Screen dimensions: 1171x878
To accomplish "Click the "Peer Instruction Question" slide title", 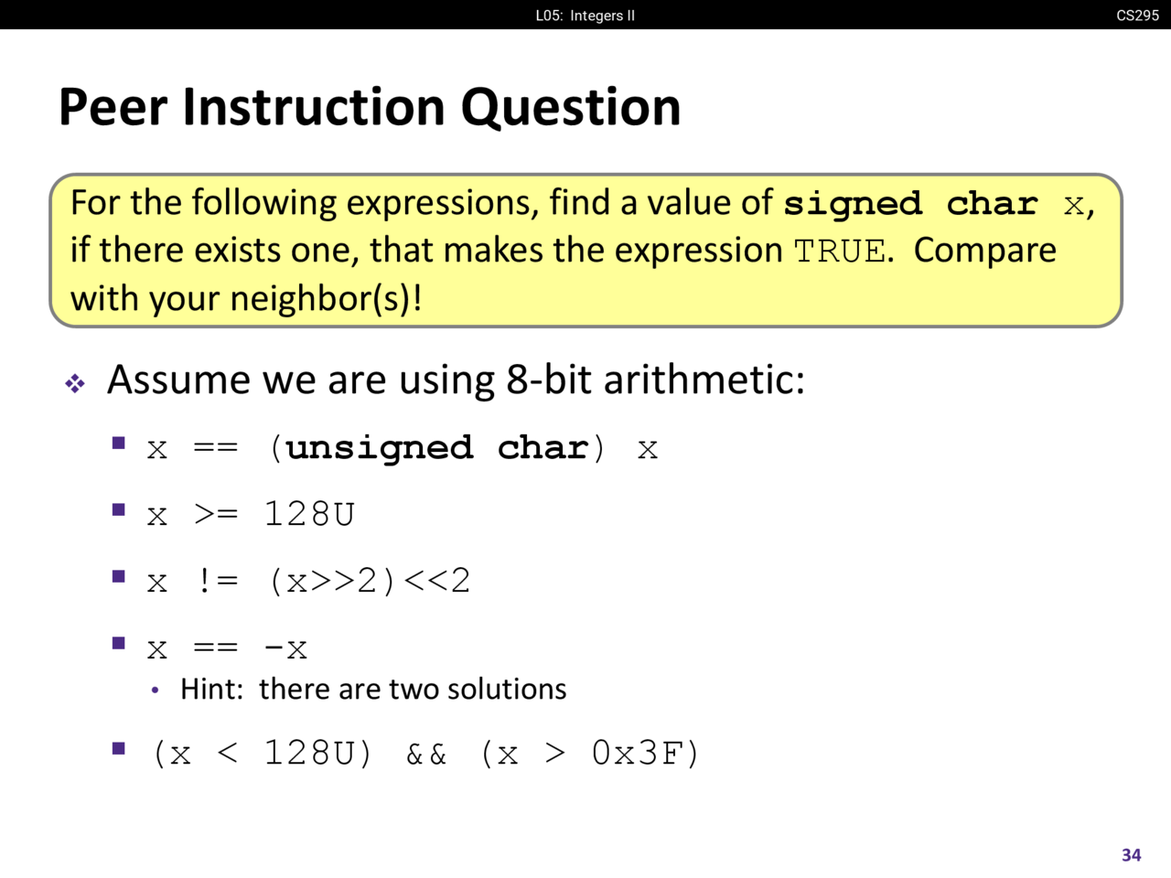I will pos(370,107).
